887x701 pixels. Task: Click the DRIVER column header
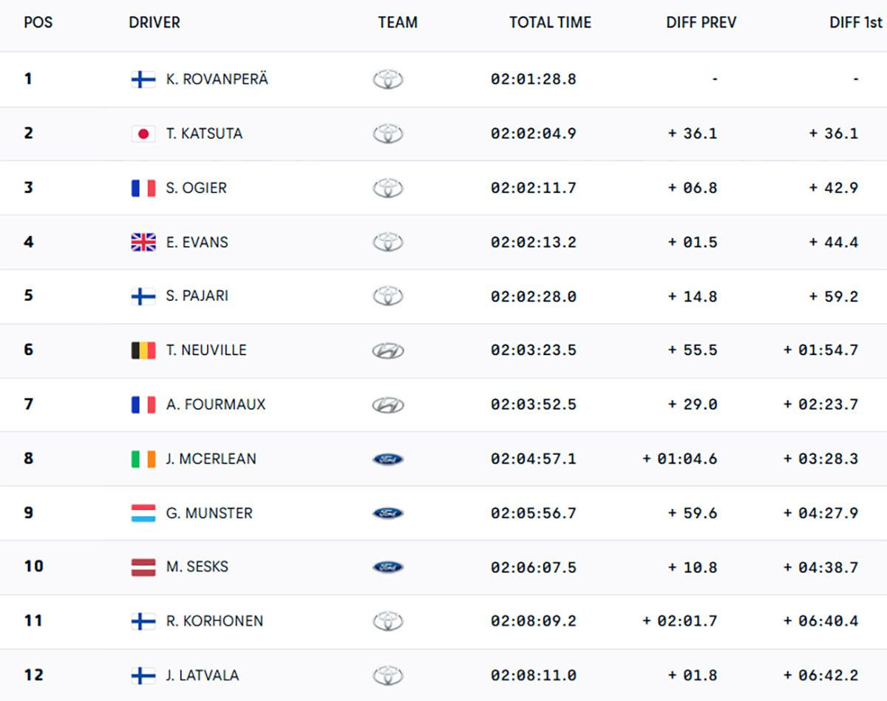tap(154, 22)
